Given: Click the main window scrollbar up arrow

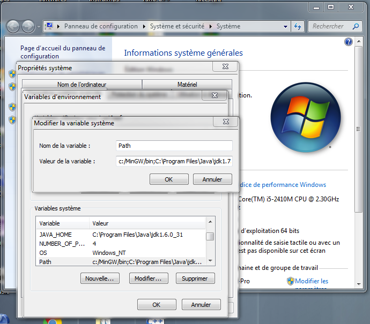Looking at the screenshot, I should [359, 41].
